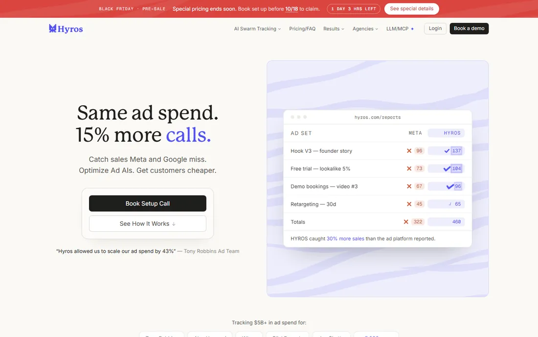The width and height of the screenshot is (538, 337).
Task: Select the HYROS column header
Action: coord(446,133)
